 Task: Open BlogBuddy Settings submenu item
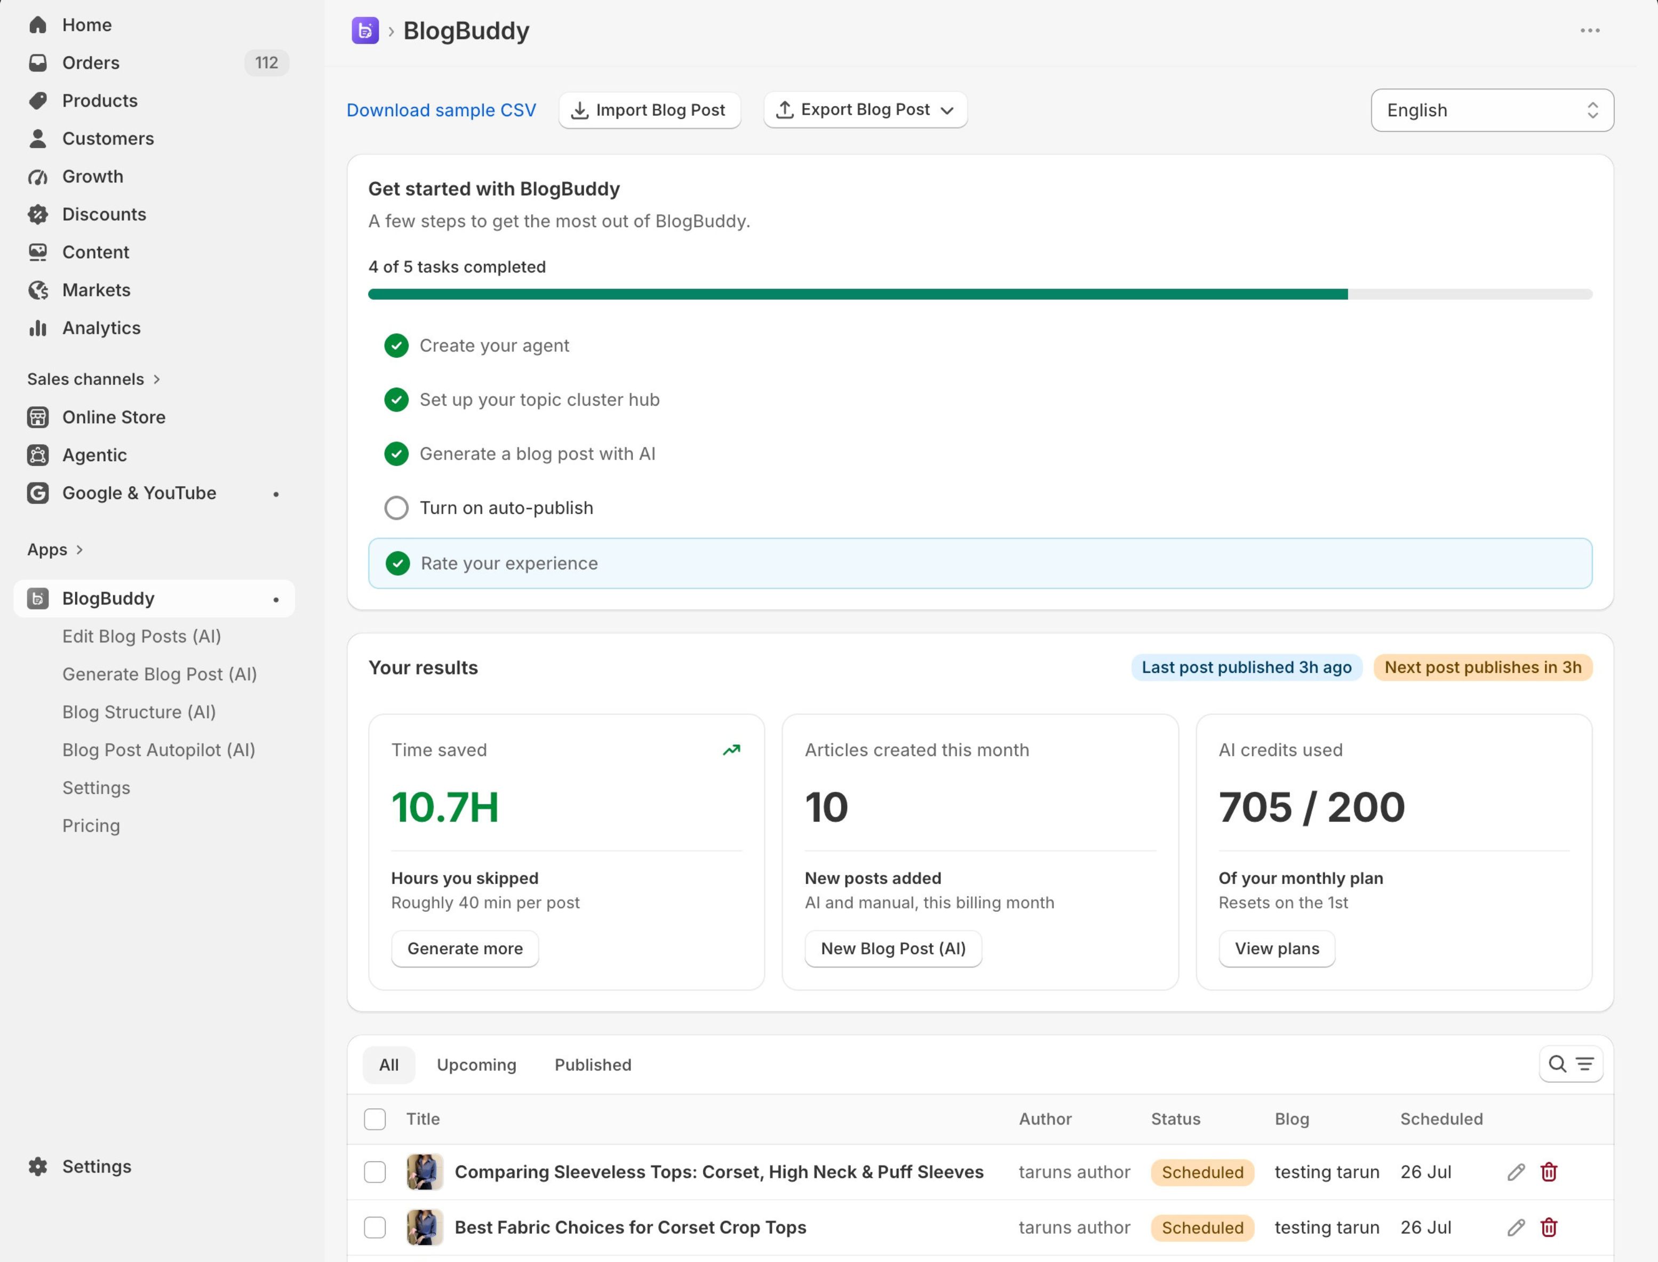pos(96,788)
